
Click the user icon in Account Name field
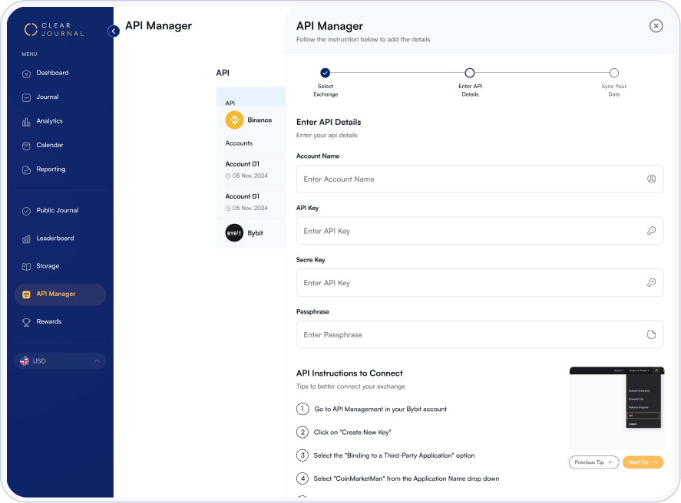(x=651, y=179)
